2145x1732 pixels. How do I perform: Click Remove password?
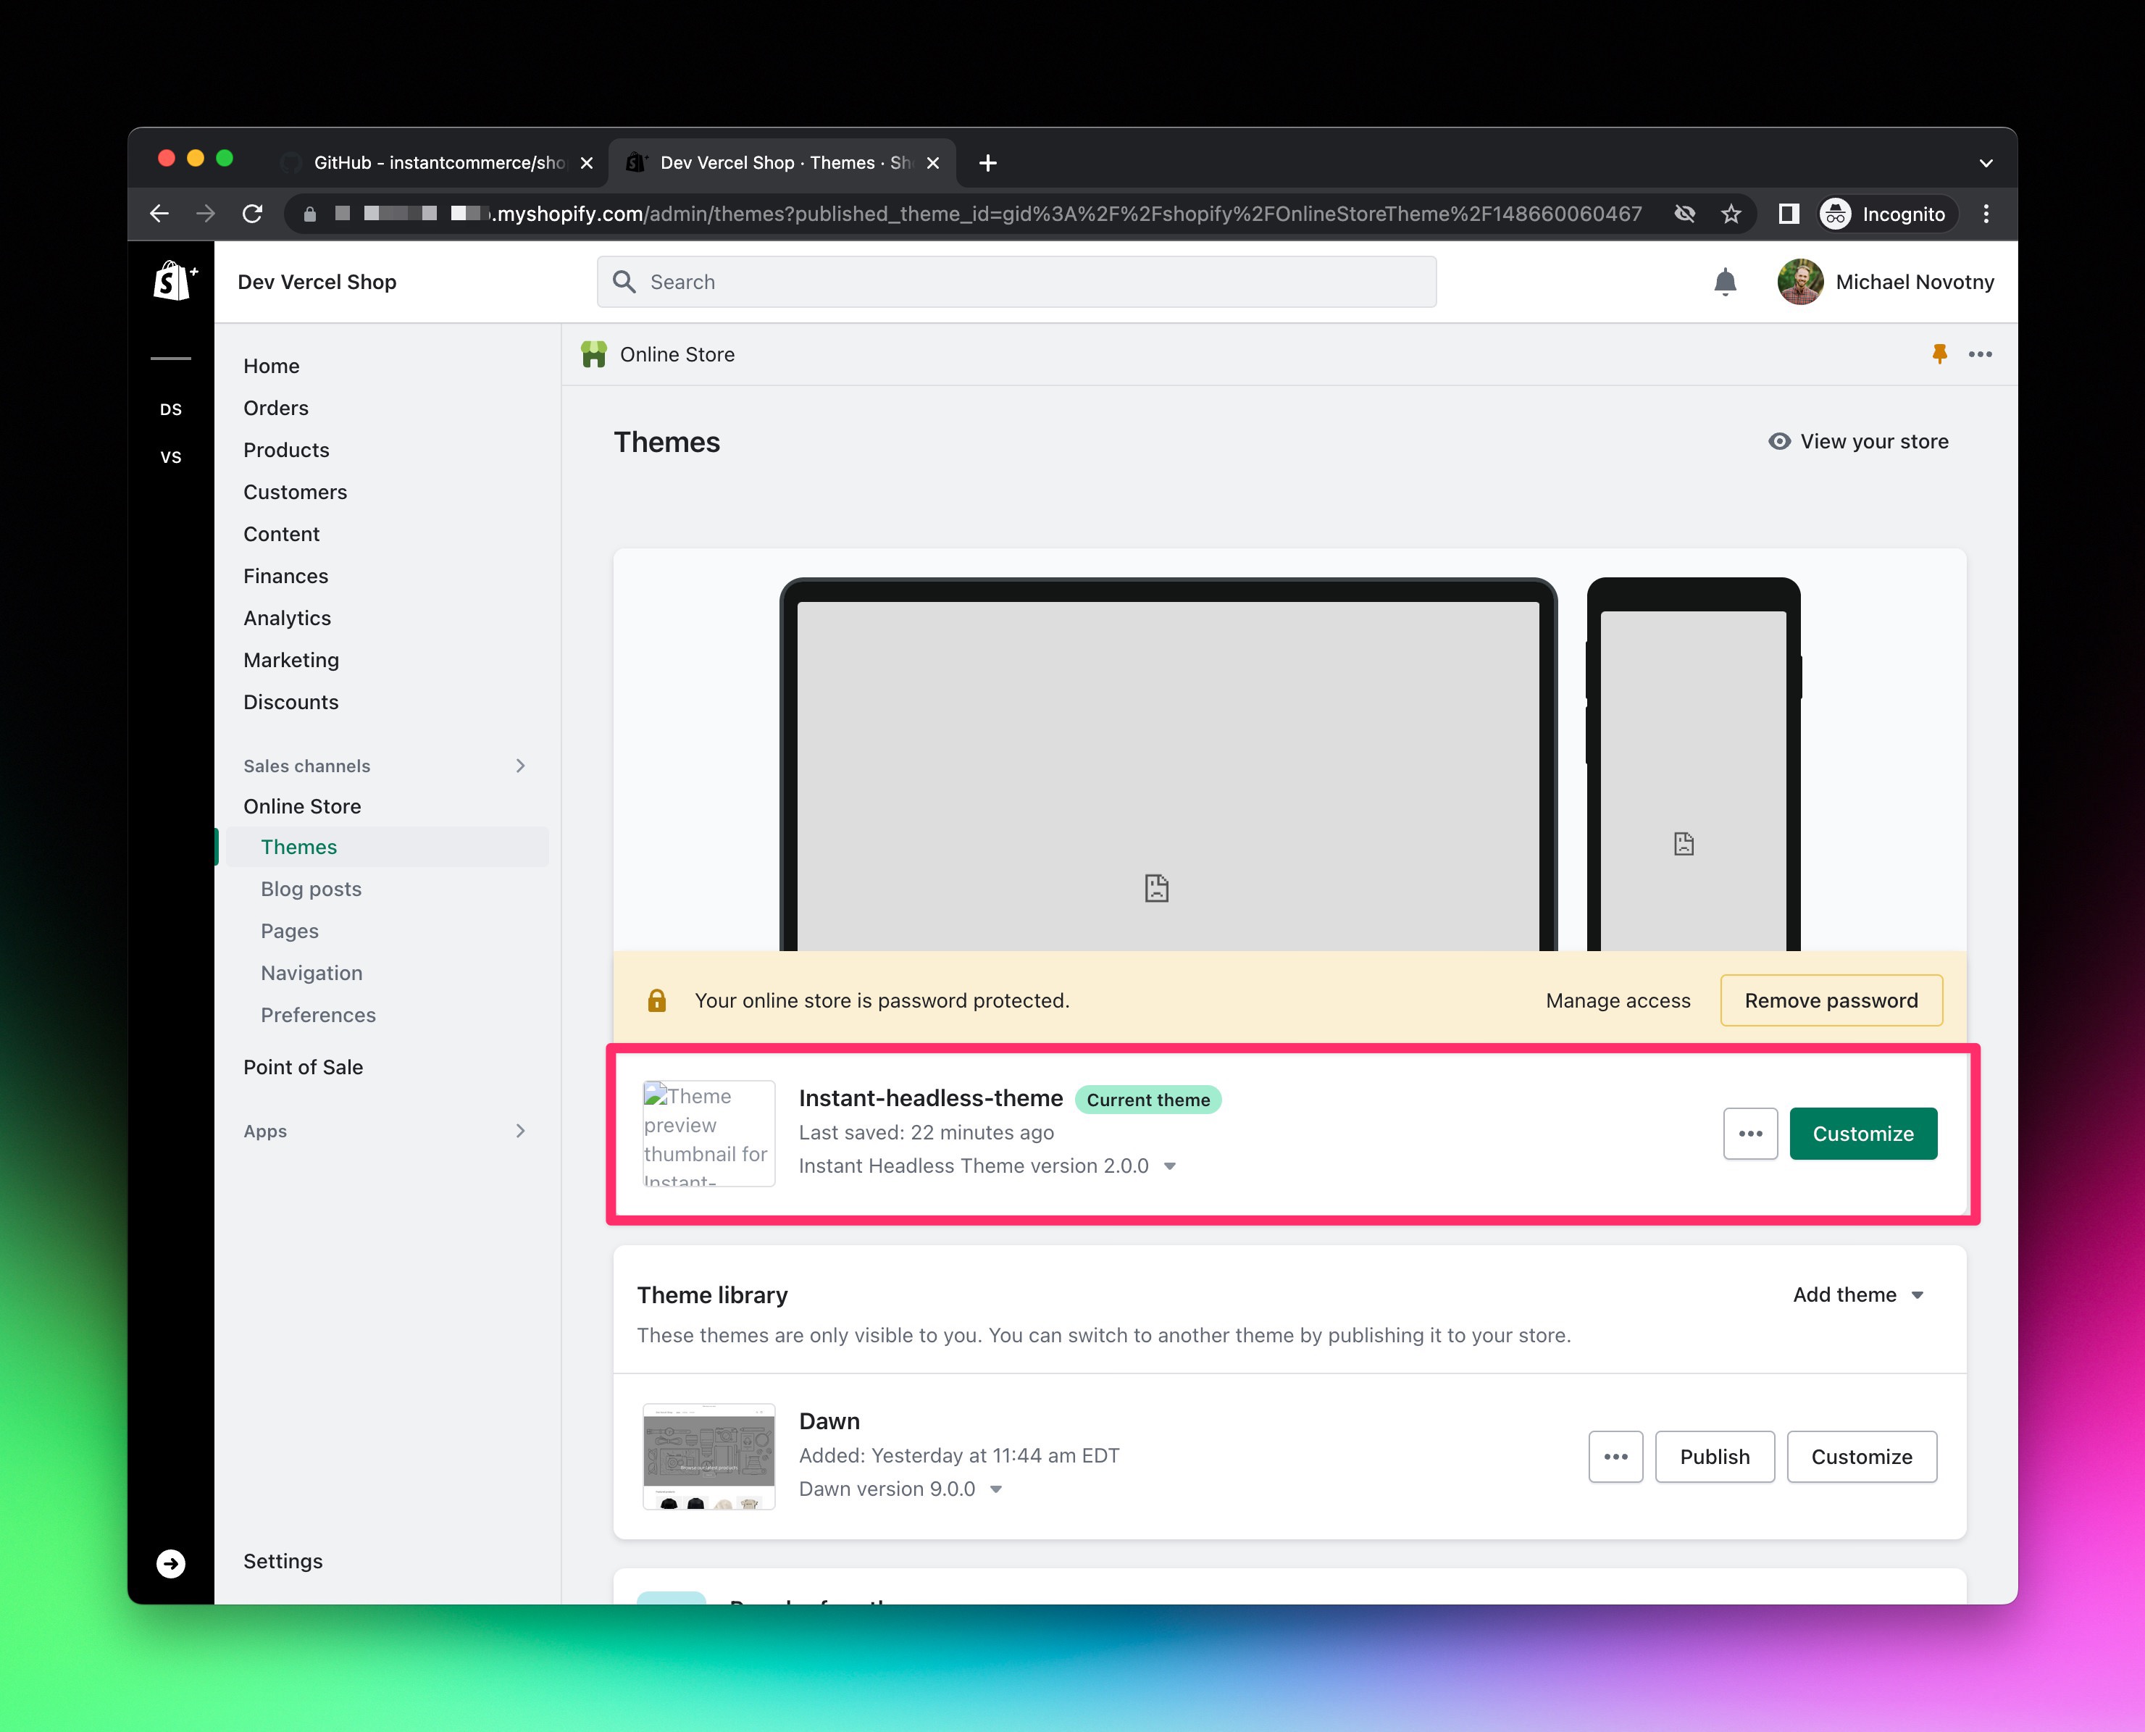(1832, 1000)
